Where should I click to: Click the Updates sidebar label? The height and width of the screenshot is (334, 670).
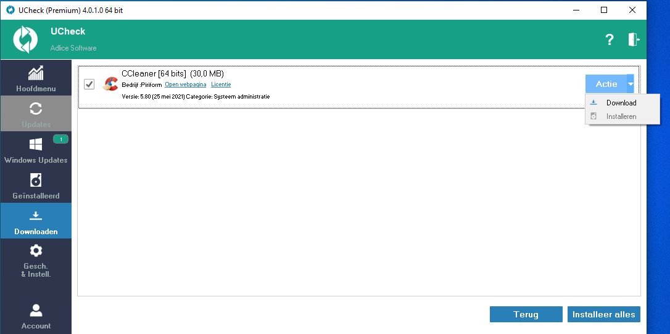36,124
